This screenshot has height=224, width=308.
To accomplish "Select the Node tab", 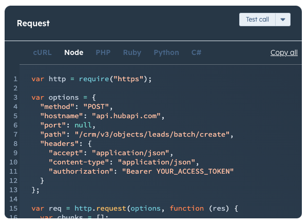I will (x=74, y=52).
